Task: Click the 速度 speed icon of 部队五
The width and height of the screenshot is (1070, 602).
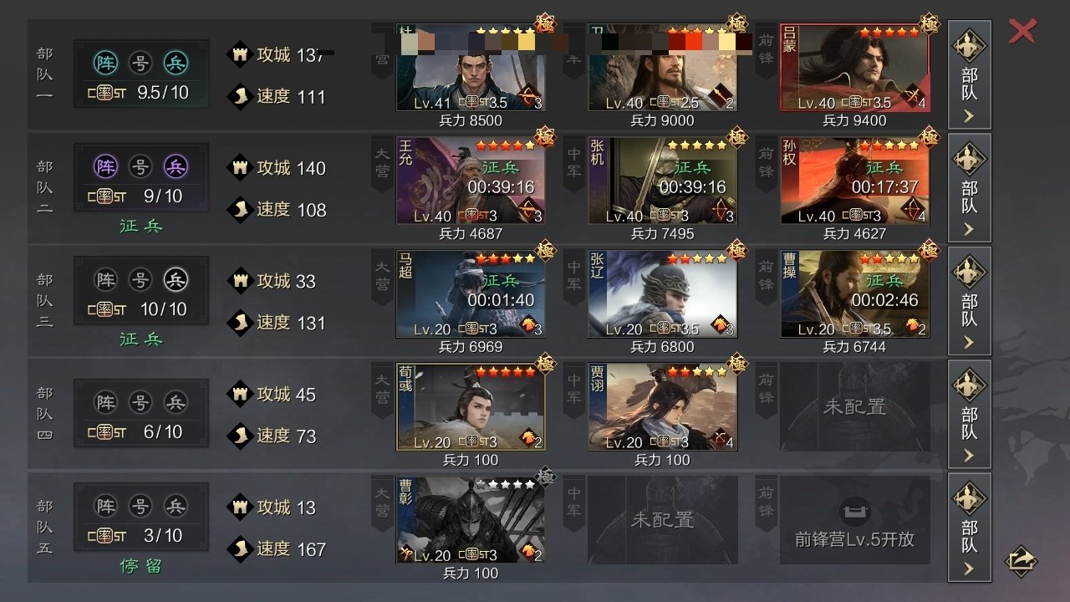Action: click(240, 548)
